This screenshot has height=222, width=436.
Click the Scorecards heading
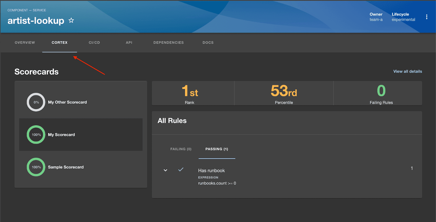coord(37,72)
